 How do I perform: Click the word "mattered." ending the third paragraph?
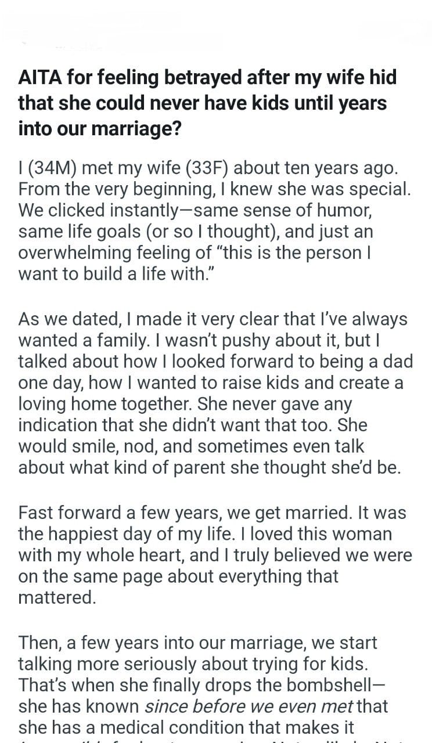[x=57, y=598]
